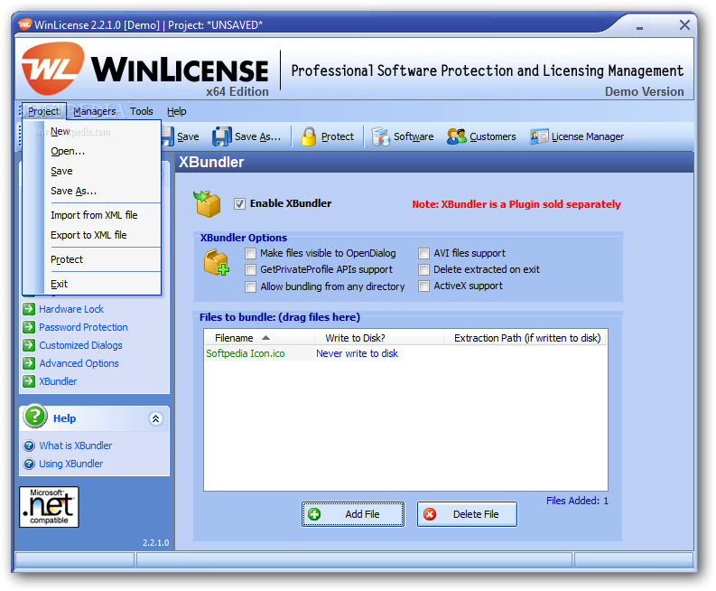Check Delete extracted on exit
Screen dimensions: 716x591
[423, 269]
